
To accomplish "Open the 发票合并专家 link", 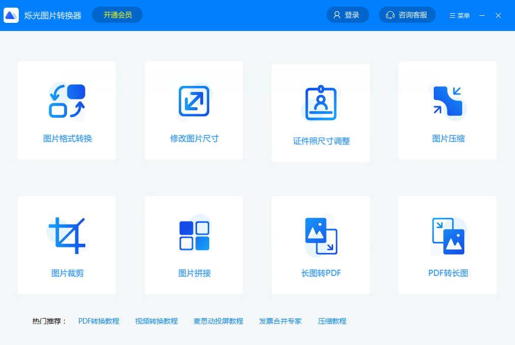I will click(x=280, y=321).
